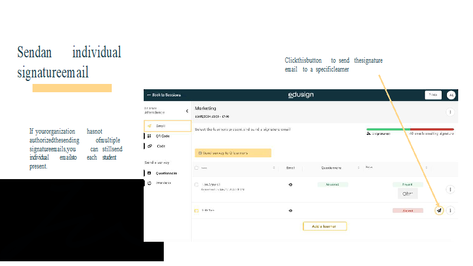Viewport: 473px width, 266px height.
Task: Click the AL user avatar icon
Action: click(x=451, y=95)
